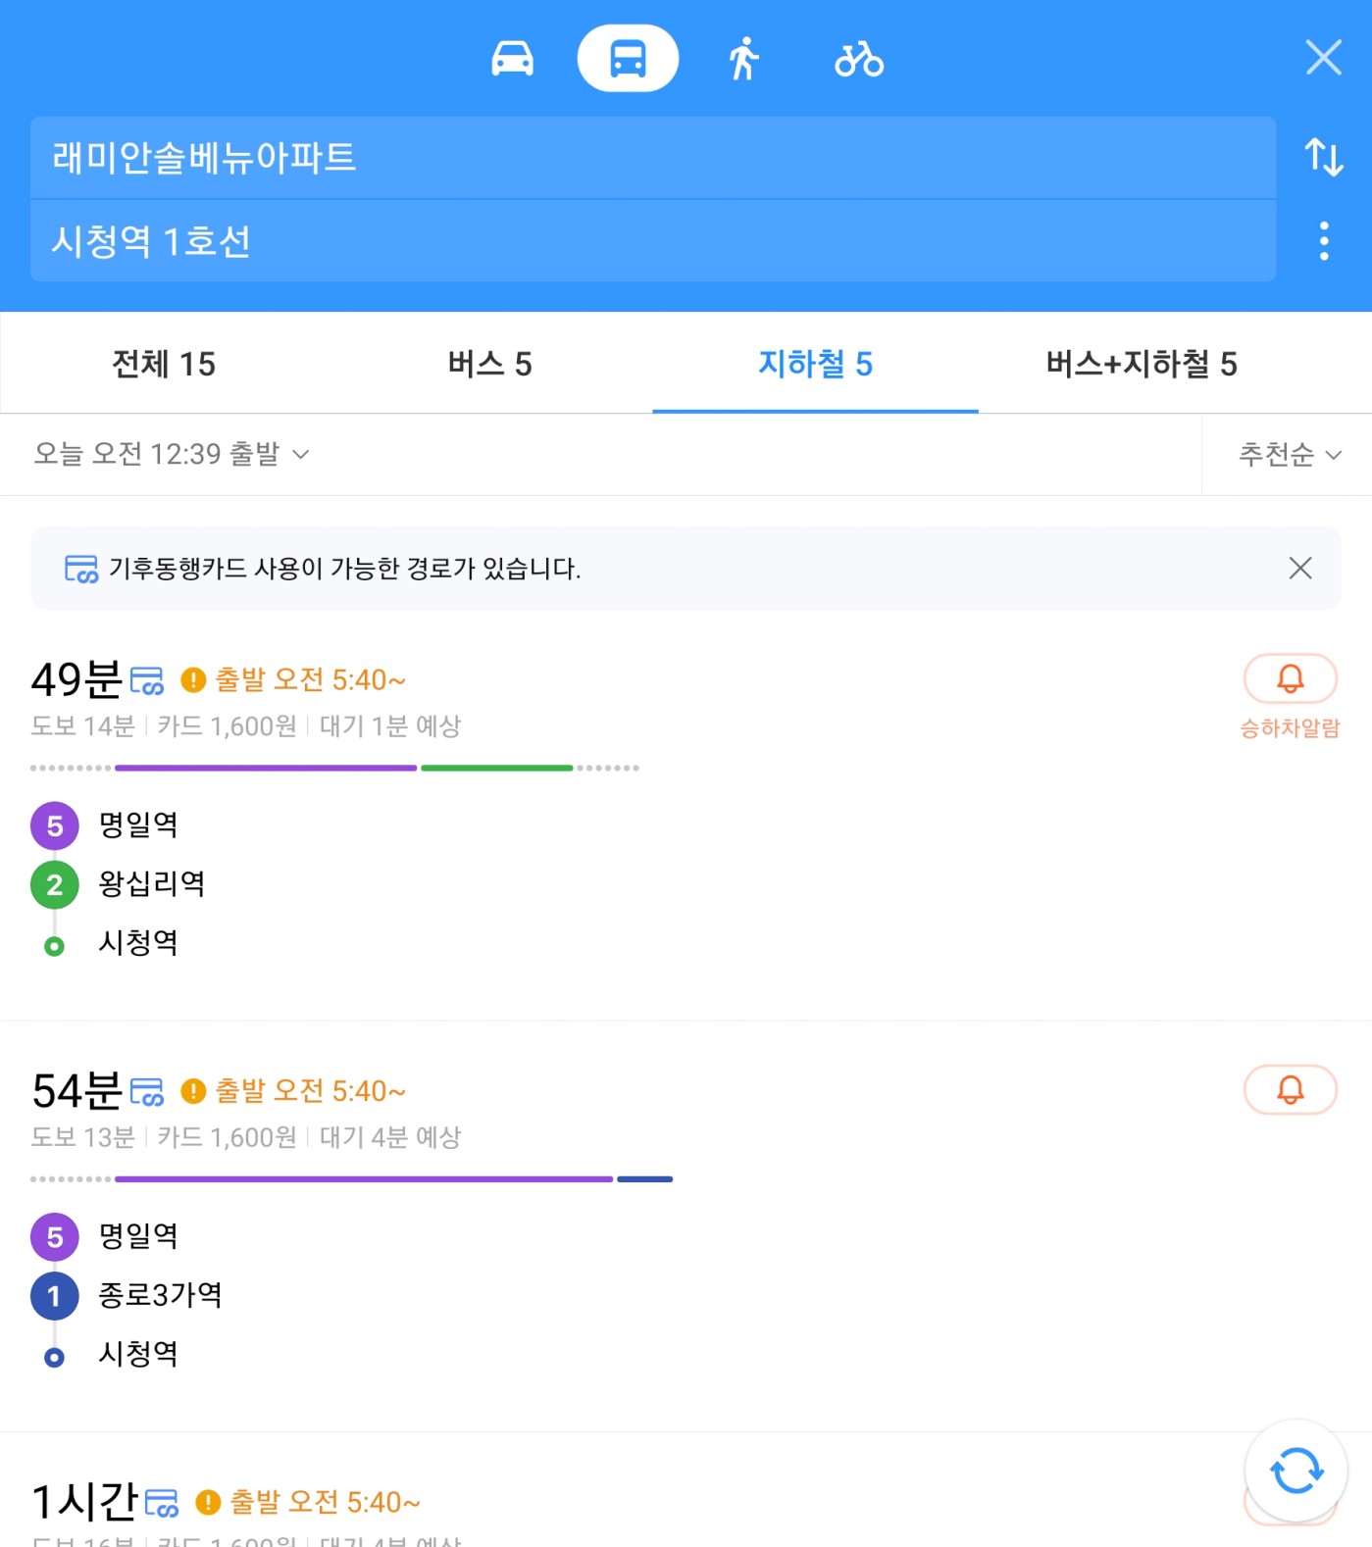Toggle alarm bell for 54분 route

pyautogui.click(x=1290, y=1089)
